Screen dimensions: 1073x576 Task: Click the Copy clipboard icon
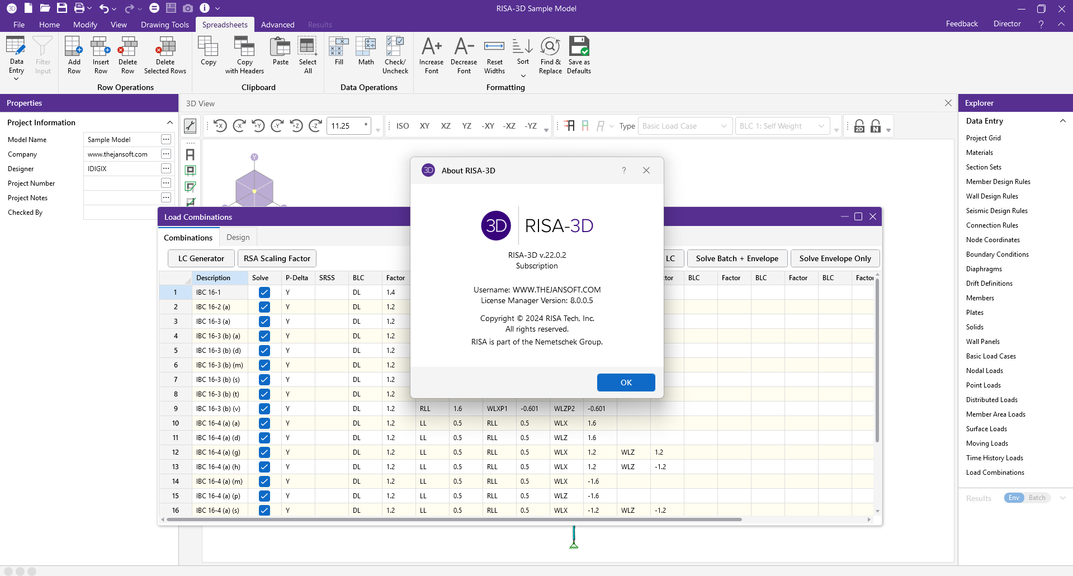209,51
